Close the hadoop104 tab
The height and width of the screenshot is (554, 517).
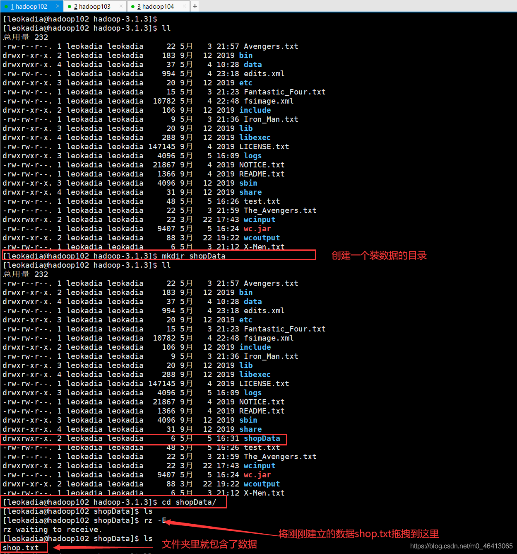click(184, 6)
